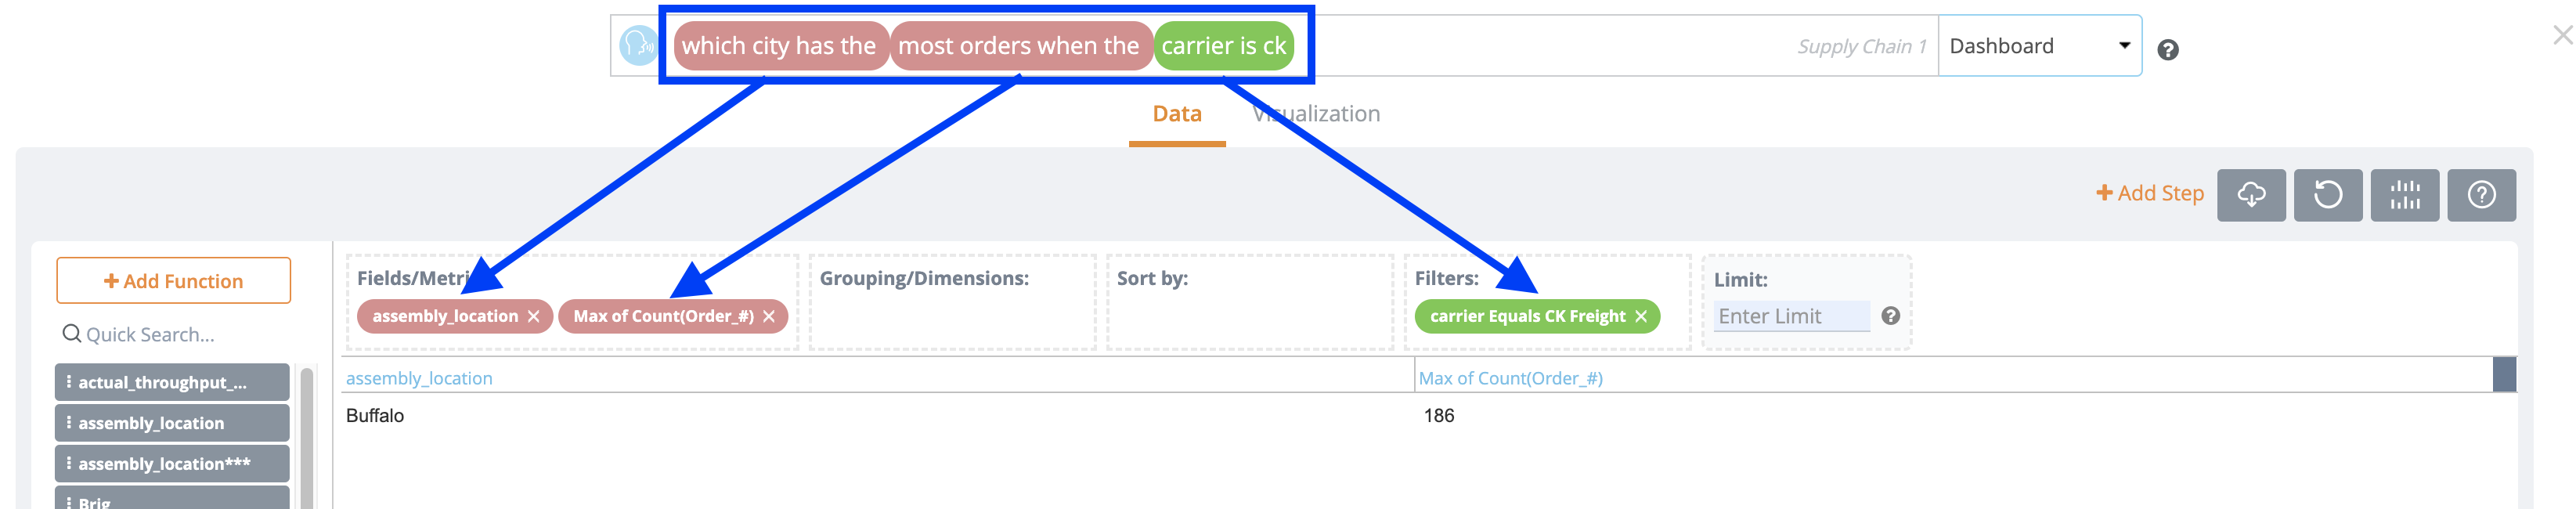The image size is (2576, 509).
Task: Click the help question mark icon
Action: [x=2483, y=195]
